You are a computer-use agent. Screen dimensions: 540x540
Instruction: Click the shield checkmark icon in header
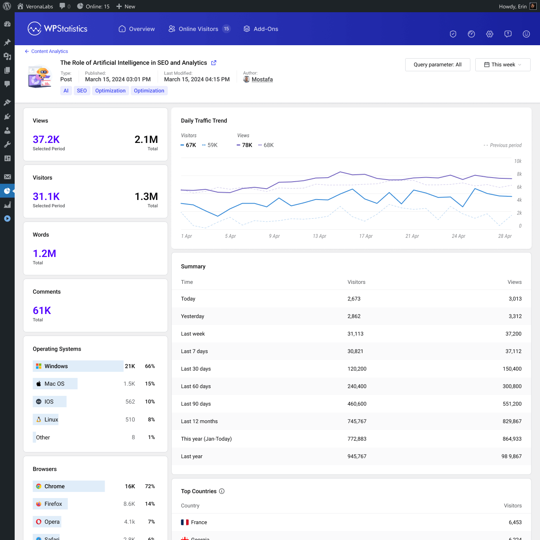click(453, 34)
